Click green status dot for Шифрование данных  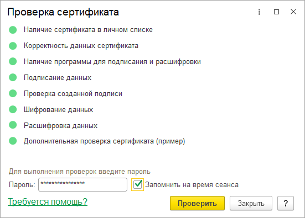(13, 109)
